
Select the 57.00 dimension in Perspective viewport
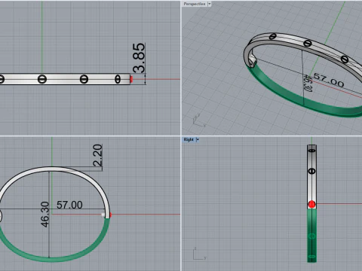coord(329,80)
